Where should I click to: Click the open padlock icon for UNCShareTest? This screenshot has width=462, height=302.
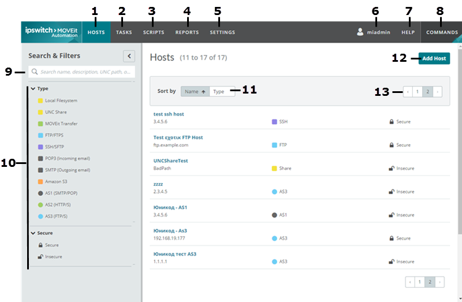tap(392, 168)
